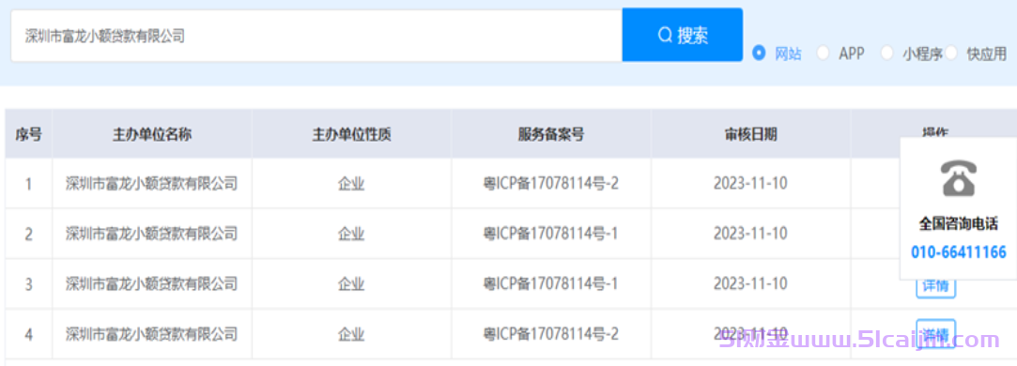Focus the search field with 深圳市富龙小额贷款有限公司
The image size is (1017, 366).
[316, 36]
